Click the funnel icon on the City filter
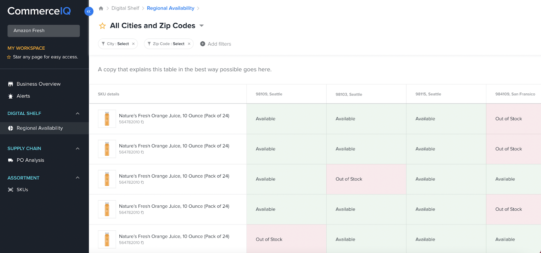Image resolution: width=541 pixels, height=253 pixels. [103, 44]
